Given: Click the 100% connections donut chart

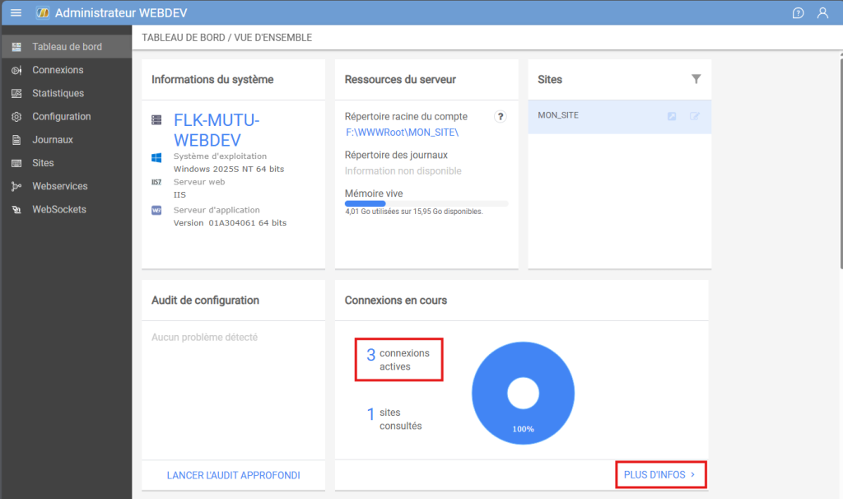Looking at the screenshot, I should tap(523, 393).
